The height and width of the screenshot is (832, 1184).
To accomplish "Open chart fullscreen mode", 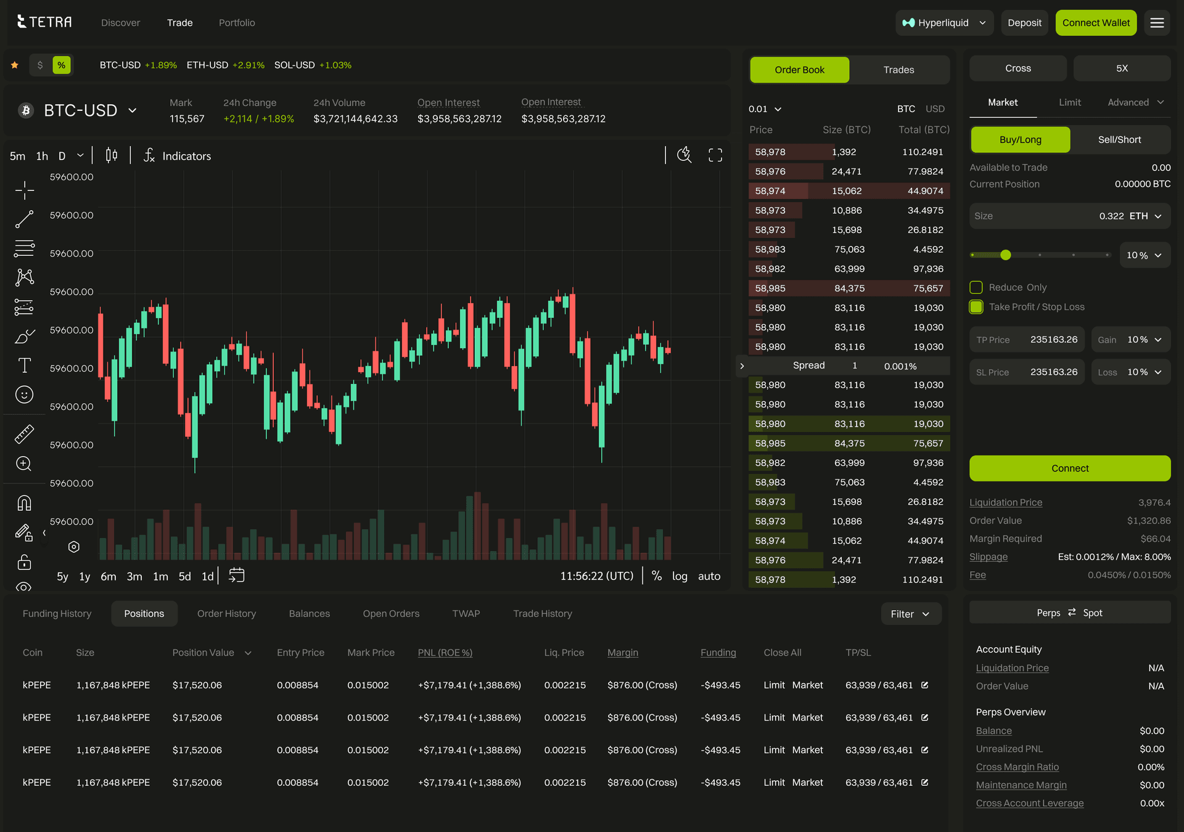I will coord(715,155).
